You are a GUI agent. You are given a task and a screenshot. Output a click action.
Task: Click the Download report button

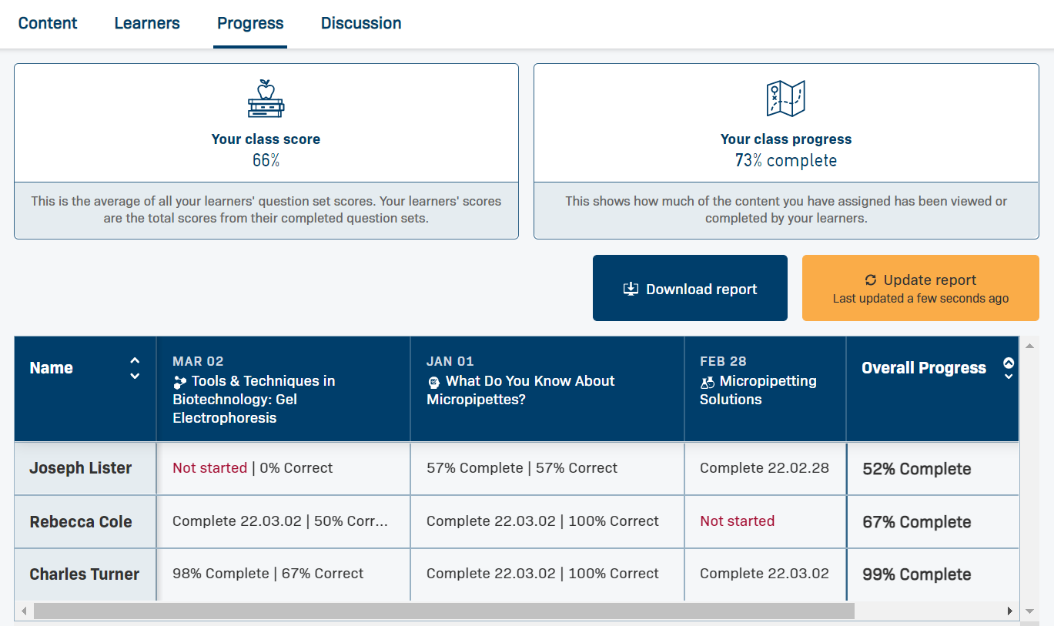(x=690, y=288)
